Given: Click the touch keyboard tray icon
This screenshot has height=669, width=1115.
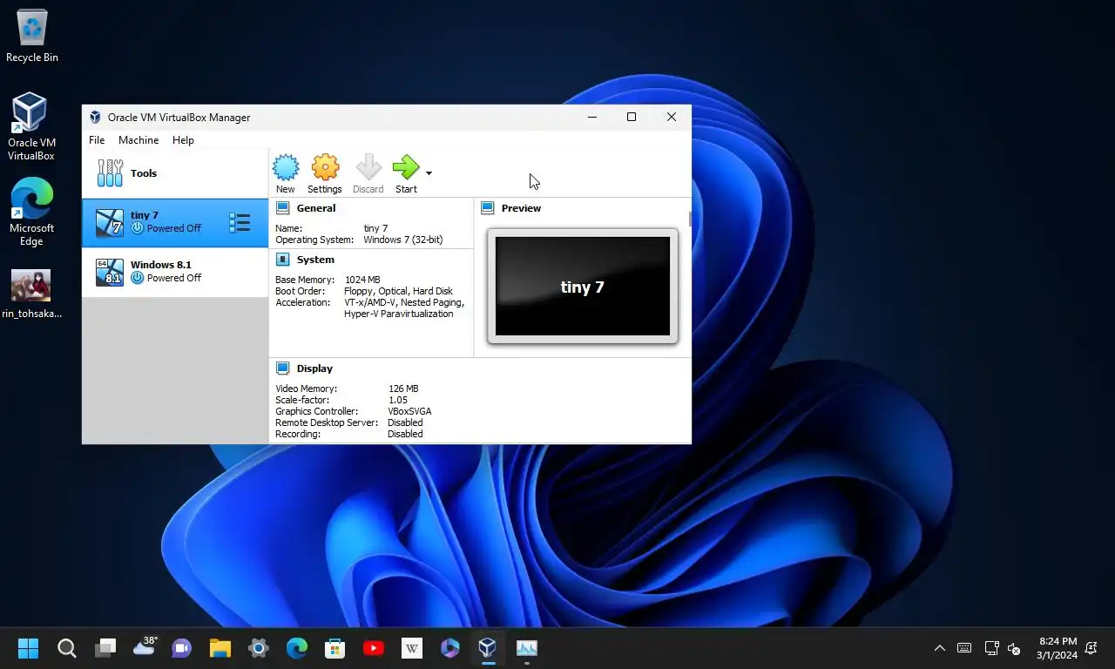Looking at the screenshot, I should [964, 648].
